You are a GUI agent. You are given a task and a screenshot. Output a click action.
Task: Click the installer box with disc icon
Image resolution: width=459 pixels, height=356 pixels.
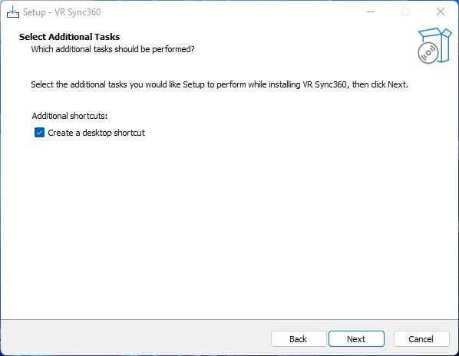(x=434, y=45)
